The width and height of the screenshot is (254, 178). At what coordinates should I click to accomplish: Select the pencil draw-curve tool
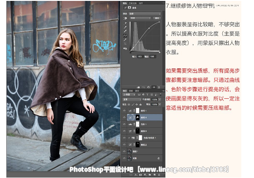coord(125,39)
